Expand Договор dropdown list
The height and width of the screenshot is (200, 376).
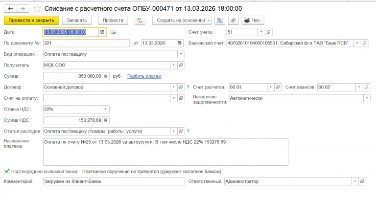[x=174, y=87]
